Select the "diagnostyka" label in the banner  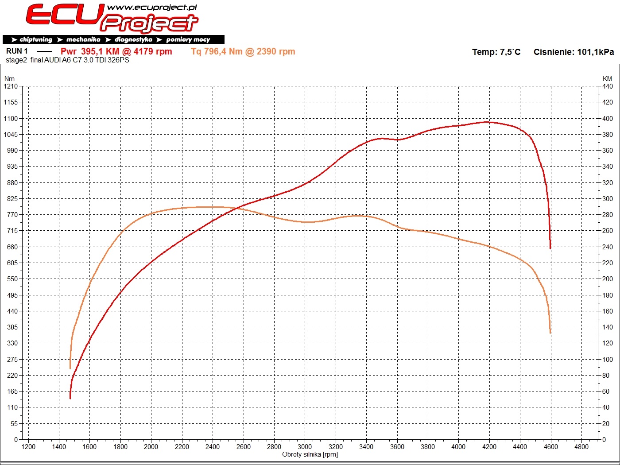coord(133,39)
